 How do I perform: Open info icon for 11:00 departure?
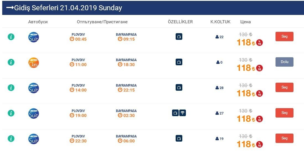click(x=11, y=62)
